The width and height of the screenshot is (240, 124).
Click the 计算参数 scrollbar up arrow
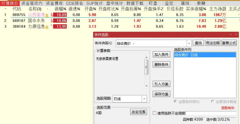pyautogui.click(x=146, y=58)
